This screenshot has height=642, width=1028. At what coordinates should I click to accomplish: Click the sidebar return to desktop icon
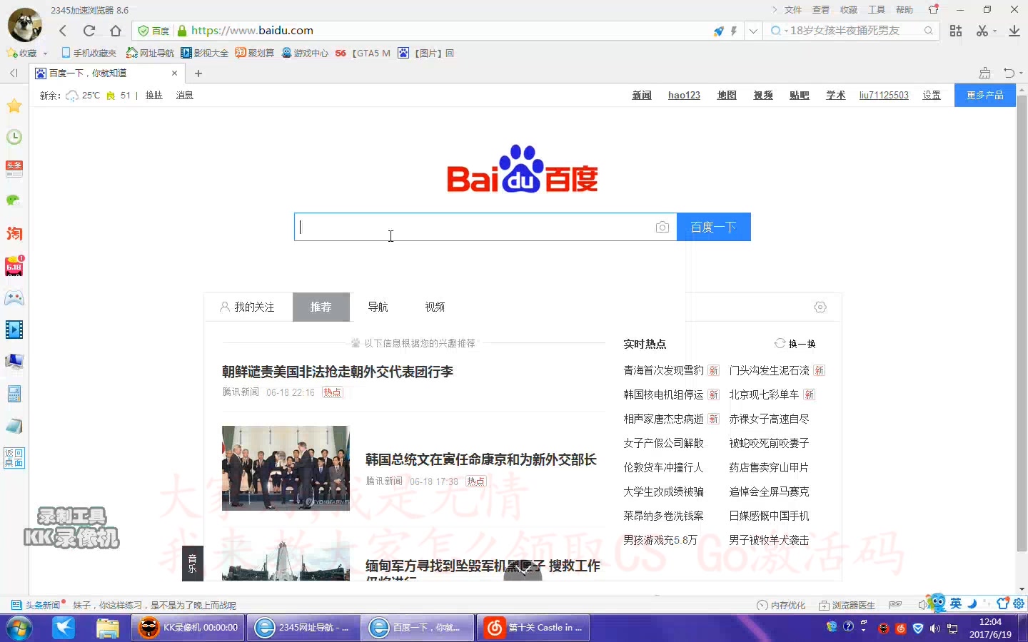click(14, 458)
